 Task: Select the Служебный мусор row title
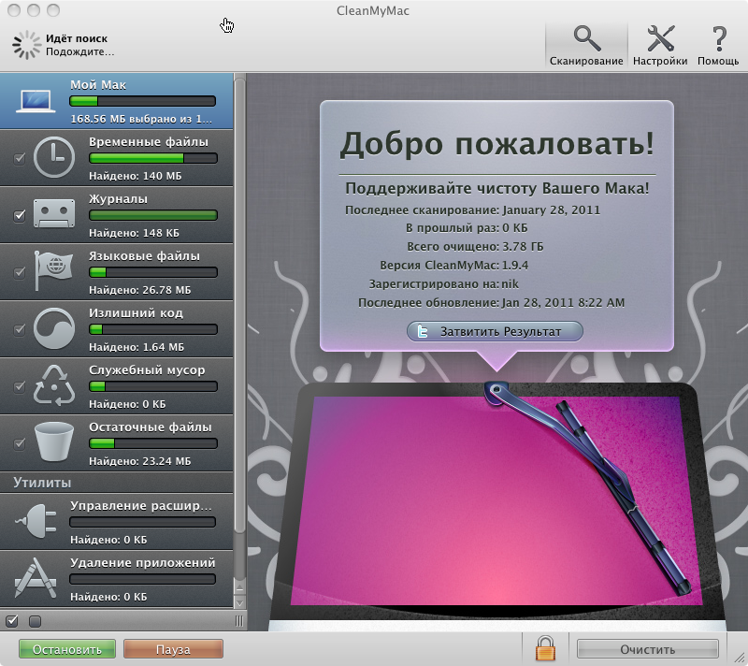coord(147,369)
